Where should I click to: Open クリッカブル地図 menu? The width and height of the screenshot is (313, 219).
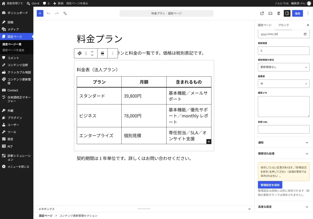17,72
